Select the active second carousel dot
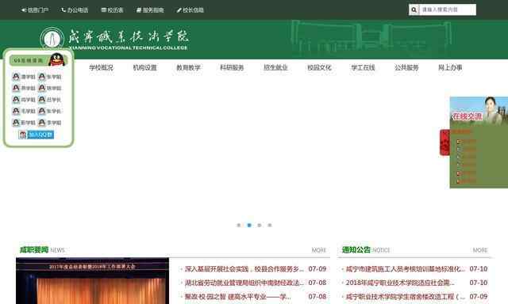The image size is (508, 304). [249, 225]
